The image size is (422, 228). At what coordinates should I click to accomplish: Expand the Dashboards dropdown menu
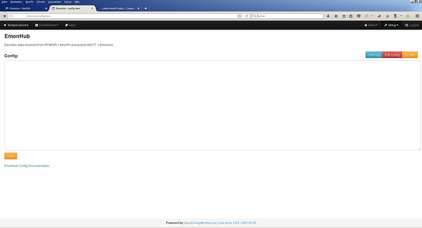pyautogui.click(x=46, y=25)
